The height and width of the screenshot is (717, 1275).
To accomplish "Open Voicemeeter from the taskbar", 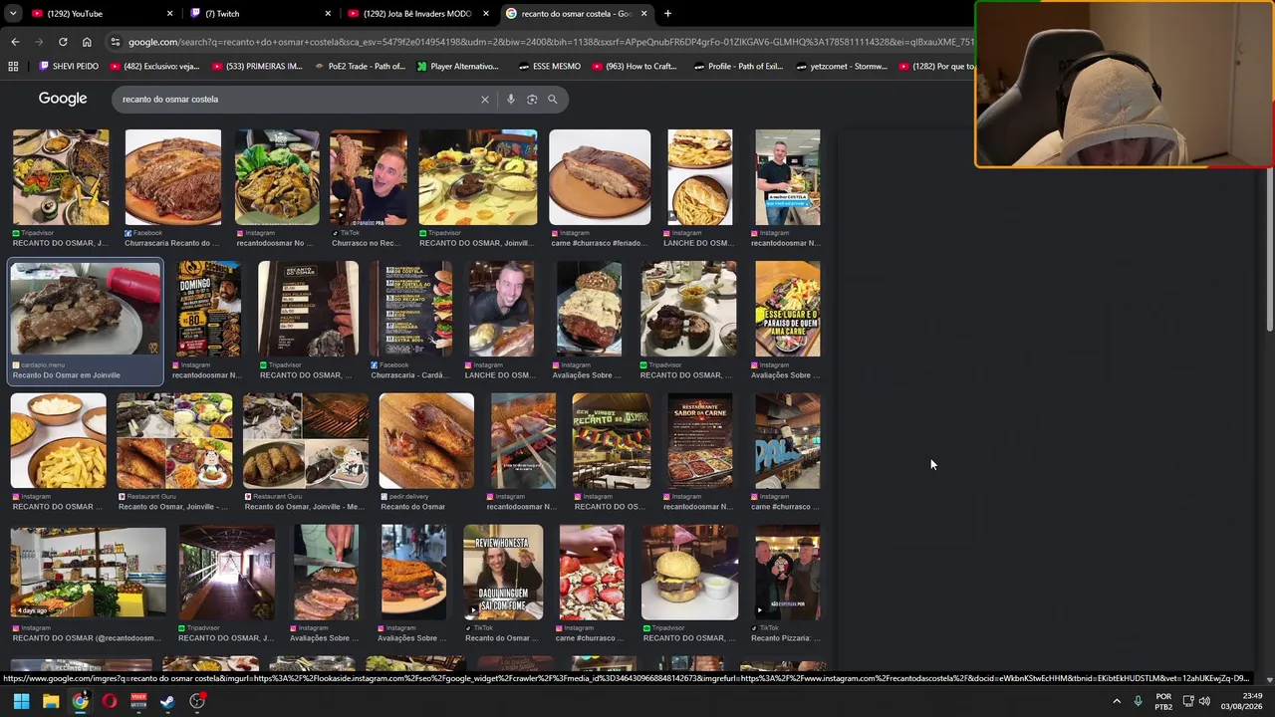I will pyautogui.click(x=138, y=701).
